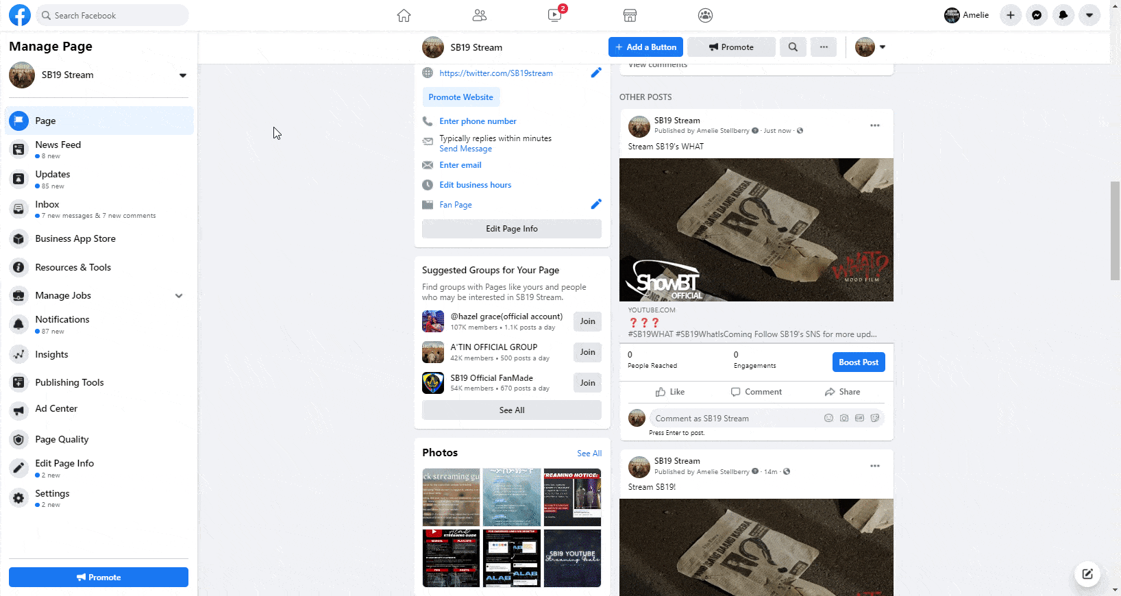This screenshot has width=1121, height=596.
Task: Open Settings in the sidebar
Action: [99, 498]
